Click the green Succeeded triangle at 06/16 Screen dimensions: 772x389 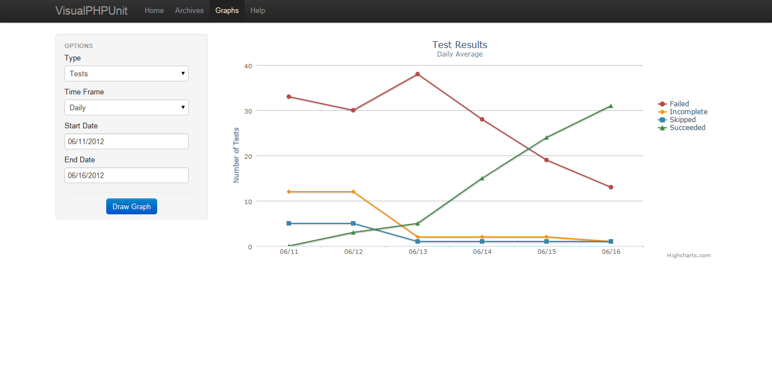pyautogui.click(x=610, y=105)
